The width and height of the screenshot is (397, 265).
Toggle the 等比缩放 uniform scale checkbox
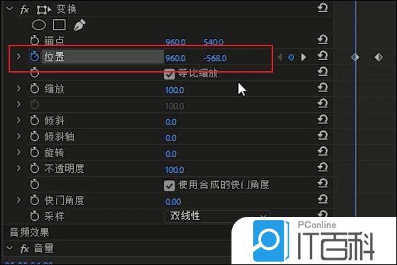tap(169, 74)
